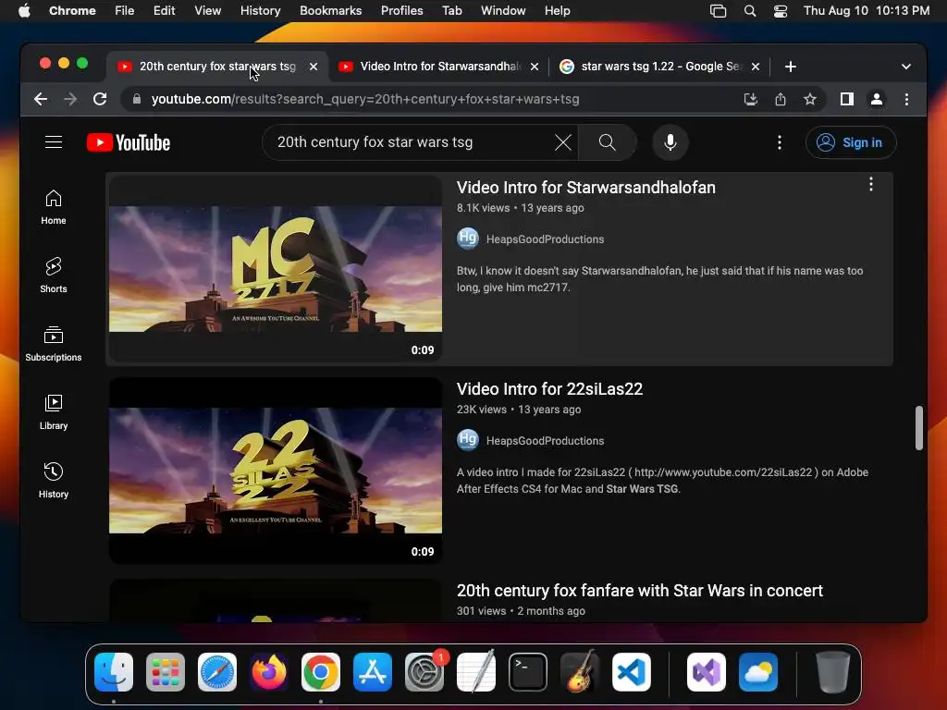The width and height of the screenshot is (947, 710).
Task: Click HeapsGoodProductions avatar on 22siLas22 result
Action: click(468, 440)
